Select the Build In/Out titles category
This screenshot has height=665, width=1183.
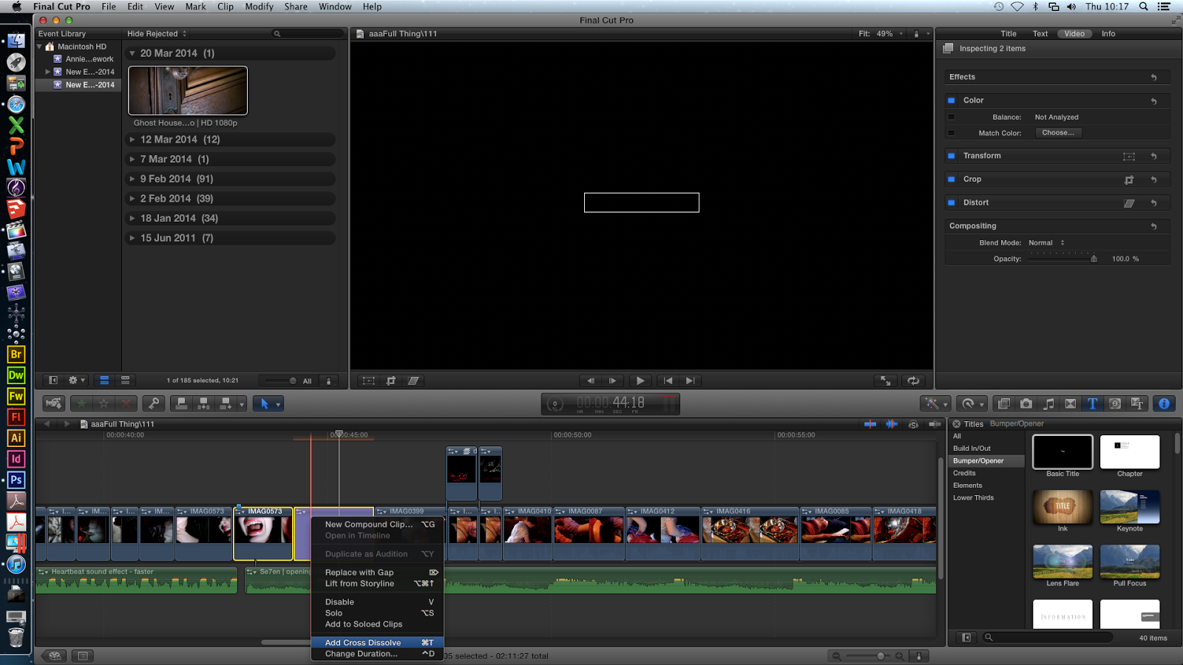coord(972,449)
